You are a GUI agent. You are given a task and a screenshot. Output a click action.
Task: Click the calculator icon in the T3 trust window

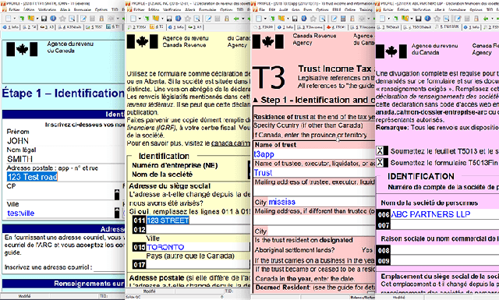click(343, 19)
